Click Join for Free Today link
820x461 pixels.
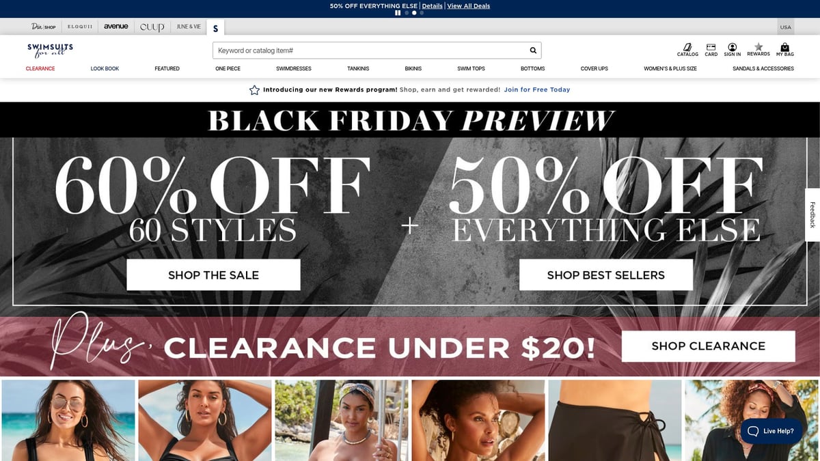[x=537, y=89]
